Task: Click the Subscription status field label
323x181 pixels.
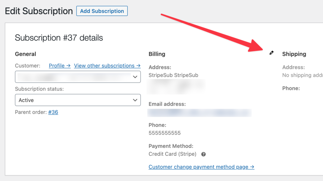Action: coord(39,89)
